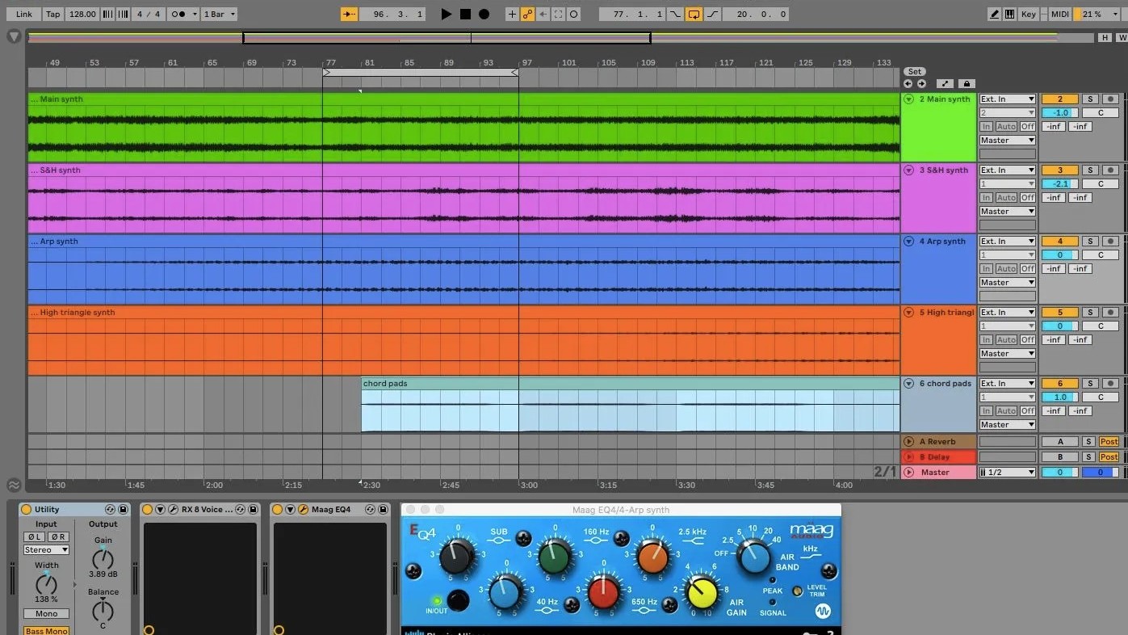Open the Utility Stereo channel mode dropdown
The image size is (1128, 635).
pos(46,550)
